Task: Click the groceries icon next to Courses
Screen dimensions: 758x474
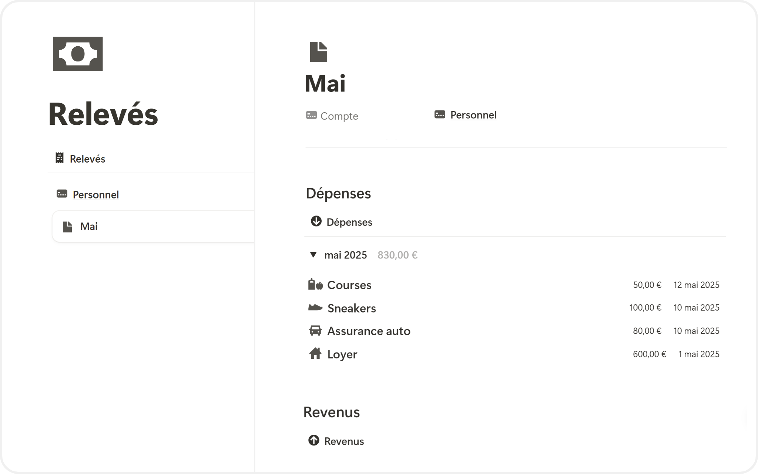Action: (x=315, y=284)
